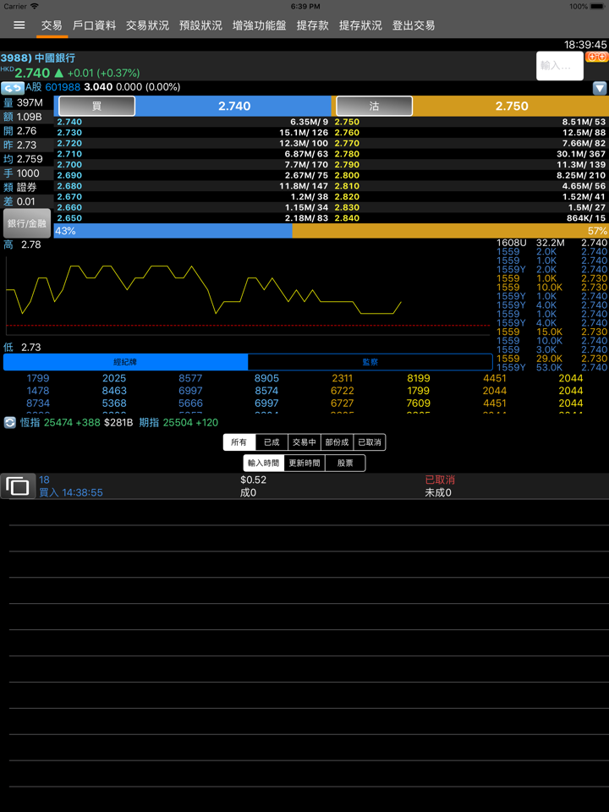609x812 pixels.
Task: Select 登出交易 to log out
Action: click(x=414, y=25)
